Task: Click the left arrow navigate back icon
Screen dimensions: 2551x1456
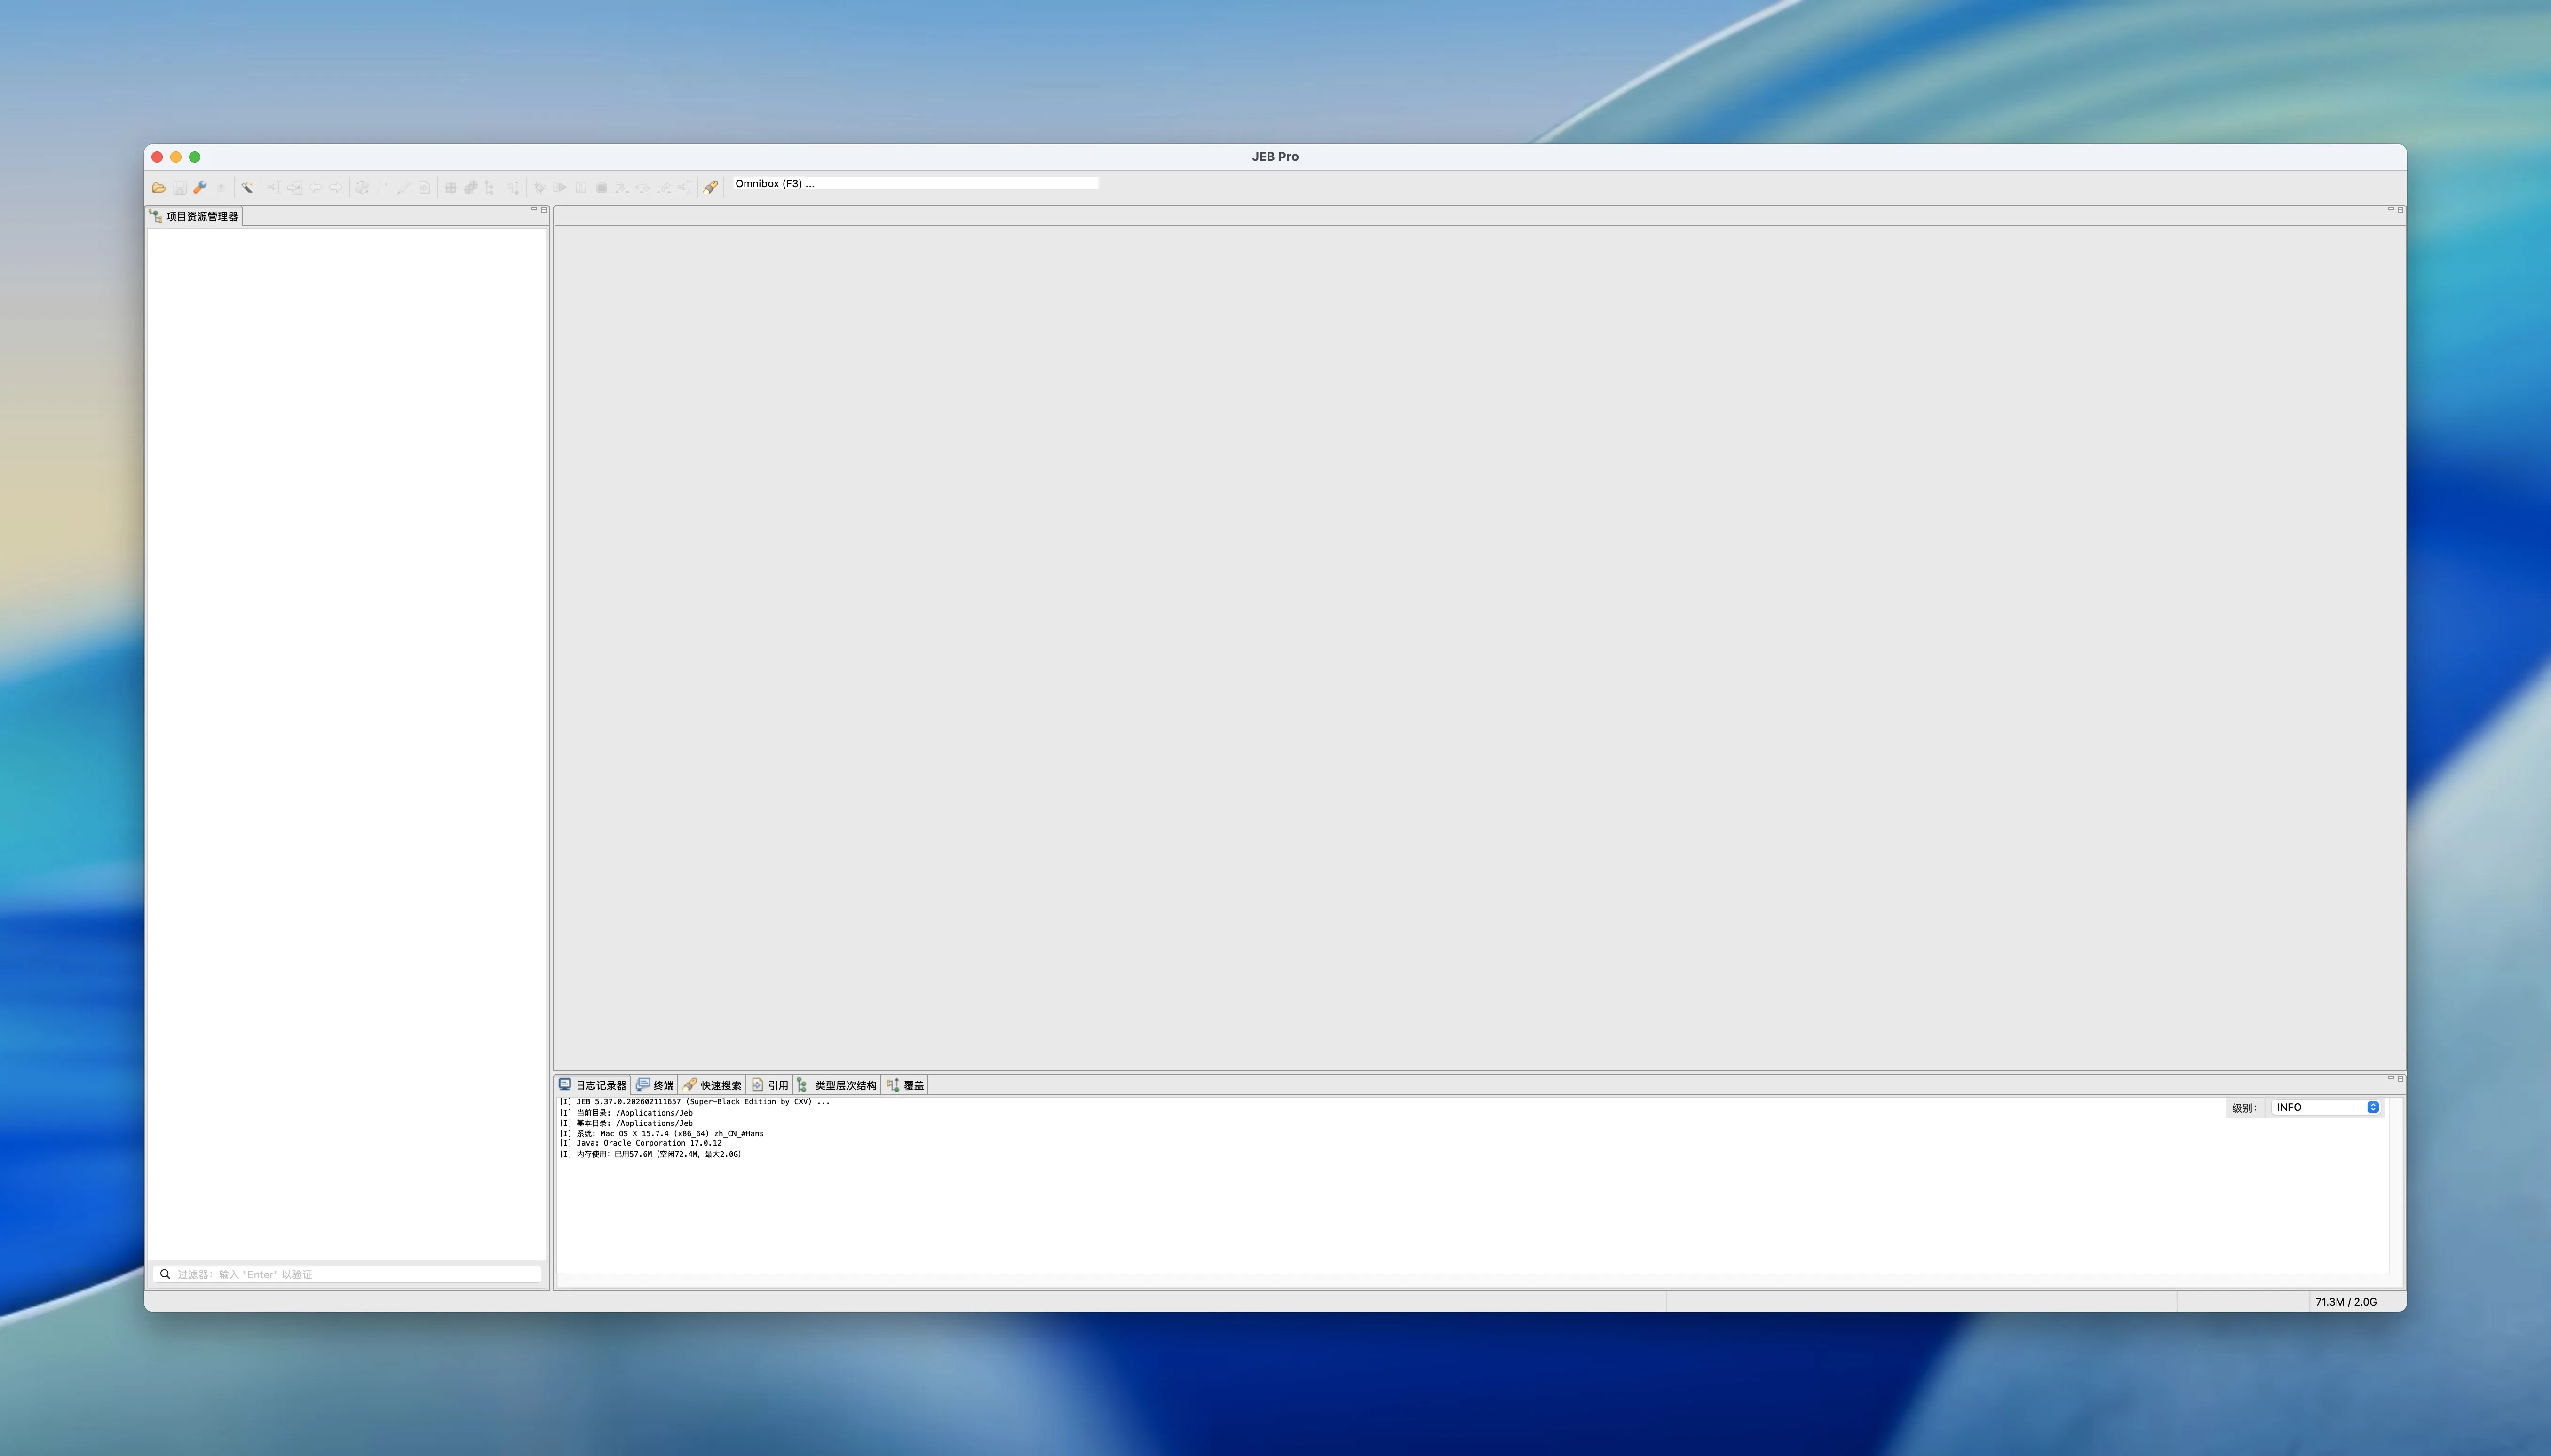Action: [315, 187]
